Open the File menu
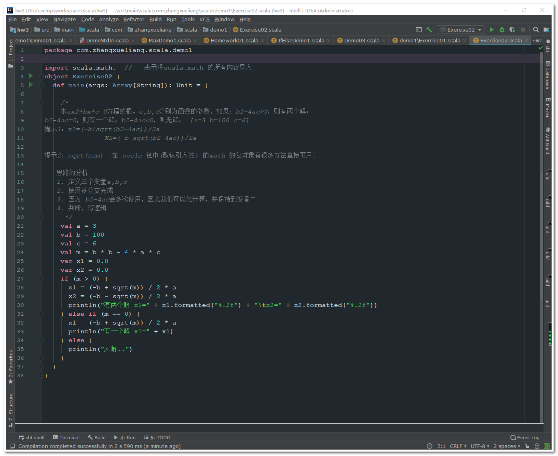Screen dimensions: 558x456 [12, 19]
